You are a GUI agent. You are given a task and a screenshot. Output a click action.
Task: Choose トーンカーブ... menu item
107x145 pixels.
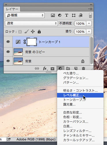80,100
